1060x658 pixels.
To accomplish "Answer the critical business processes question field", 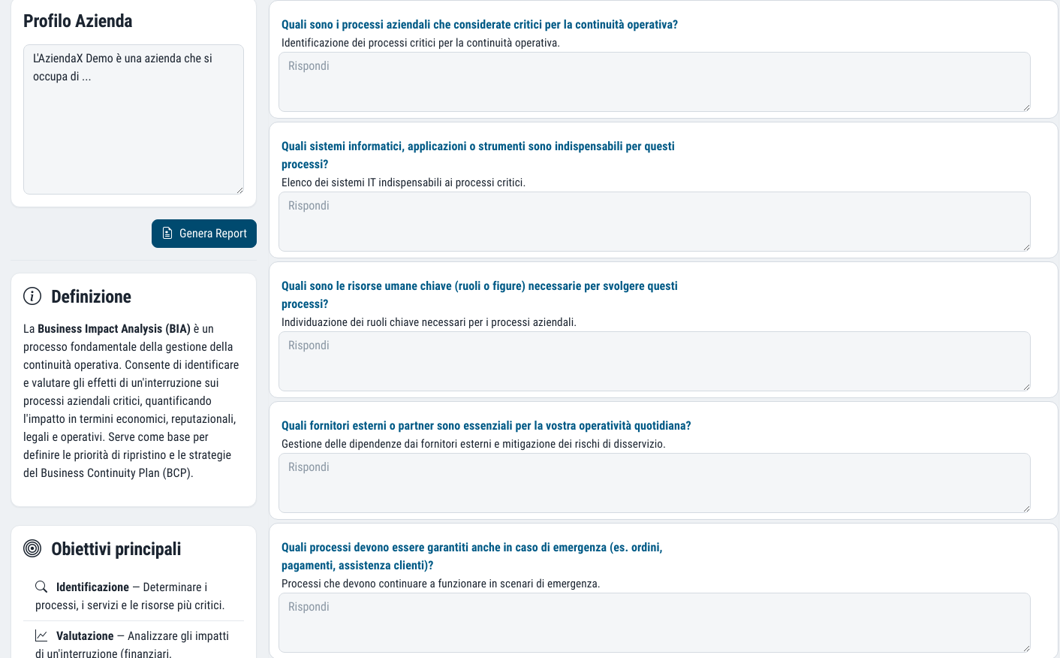I will [655, 82].
